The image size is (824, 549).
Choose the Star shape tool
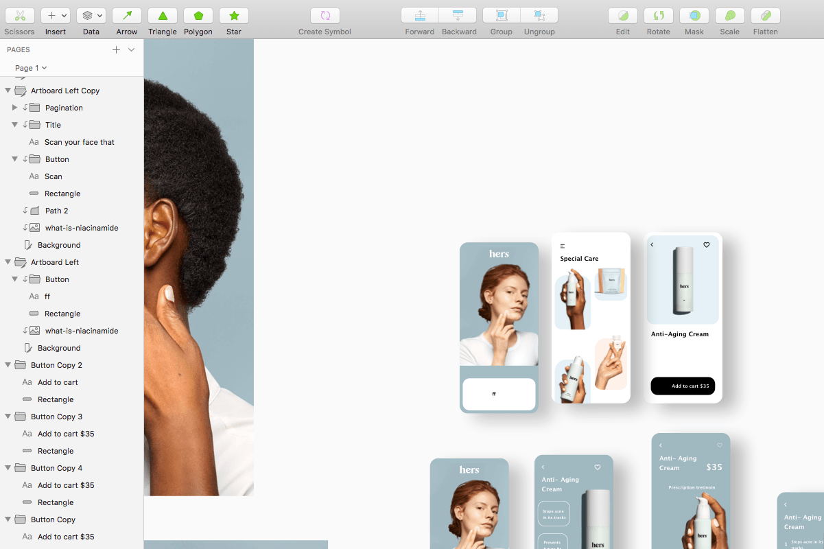234,16
